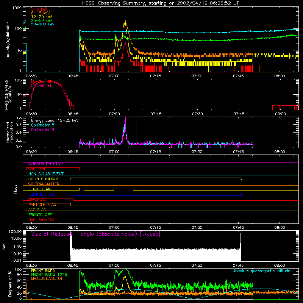The width and height of the screenshot is (303, 303).
Task: Click the 08:00 time label under counts plot
Action: [x=280, y=76]
